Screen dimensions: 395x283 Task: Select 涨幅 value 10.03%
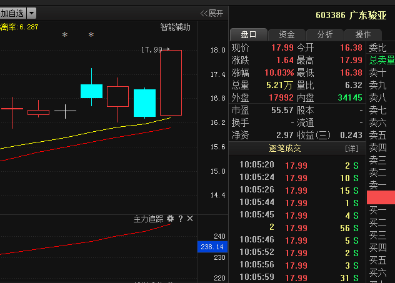(x=279, y=72)
